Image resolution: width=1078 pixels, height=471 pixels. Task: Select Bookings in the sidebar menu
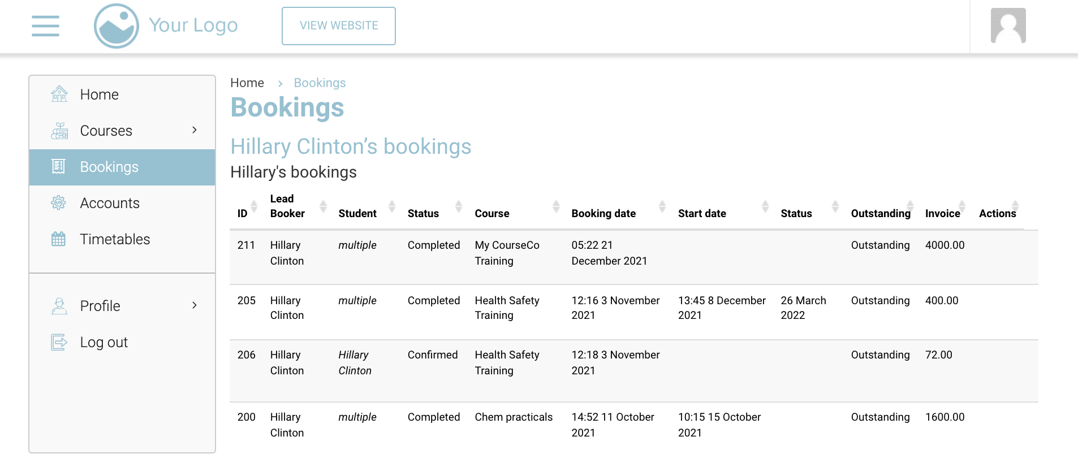(109, 167)
